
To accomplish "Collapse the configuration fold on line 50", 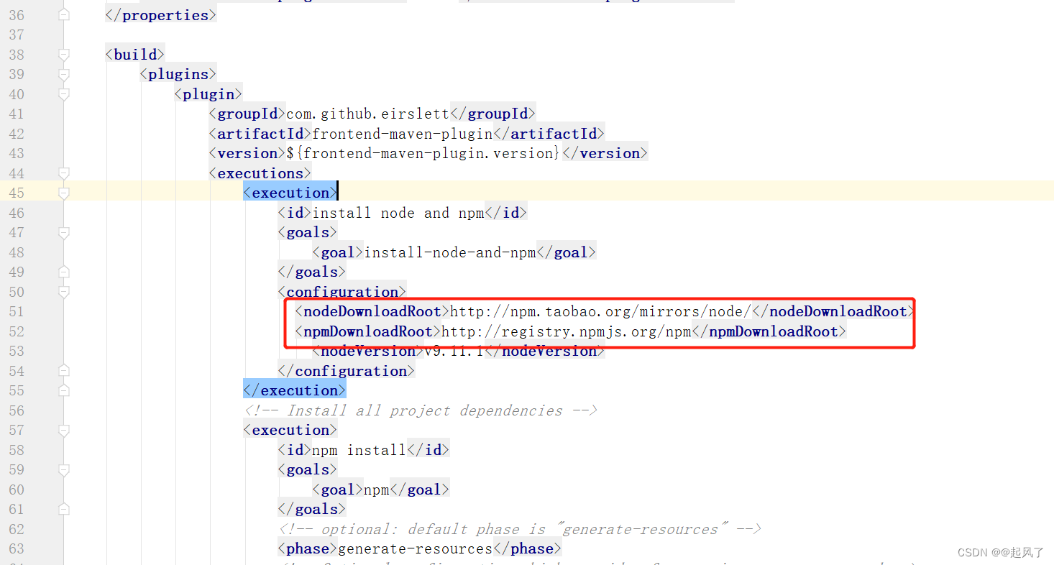I will coord(64,292).
